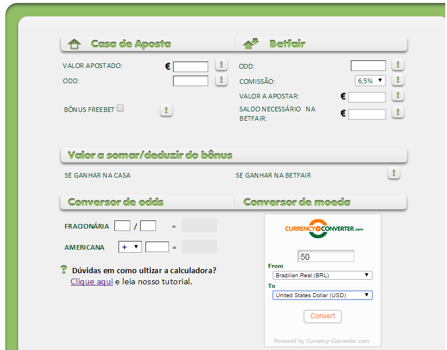The image size is (447, 350).
Task: Focus the Betfair Odd input field
Action: [368, 66]
